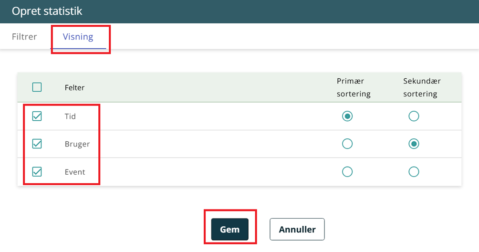
Task: Click the Tid field label
Action: [x=71, y=116]
